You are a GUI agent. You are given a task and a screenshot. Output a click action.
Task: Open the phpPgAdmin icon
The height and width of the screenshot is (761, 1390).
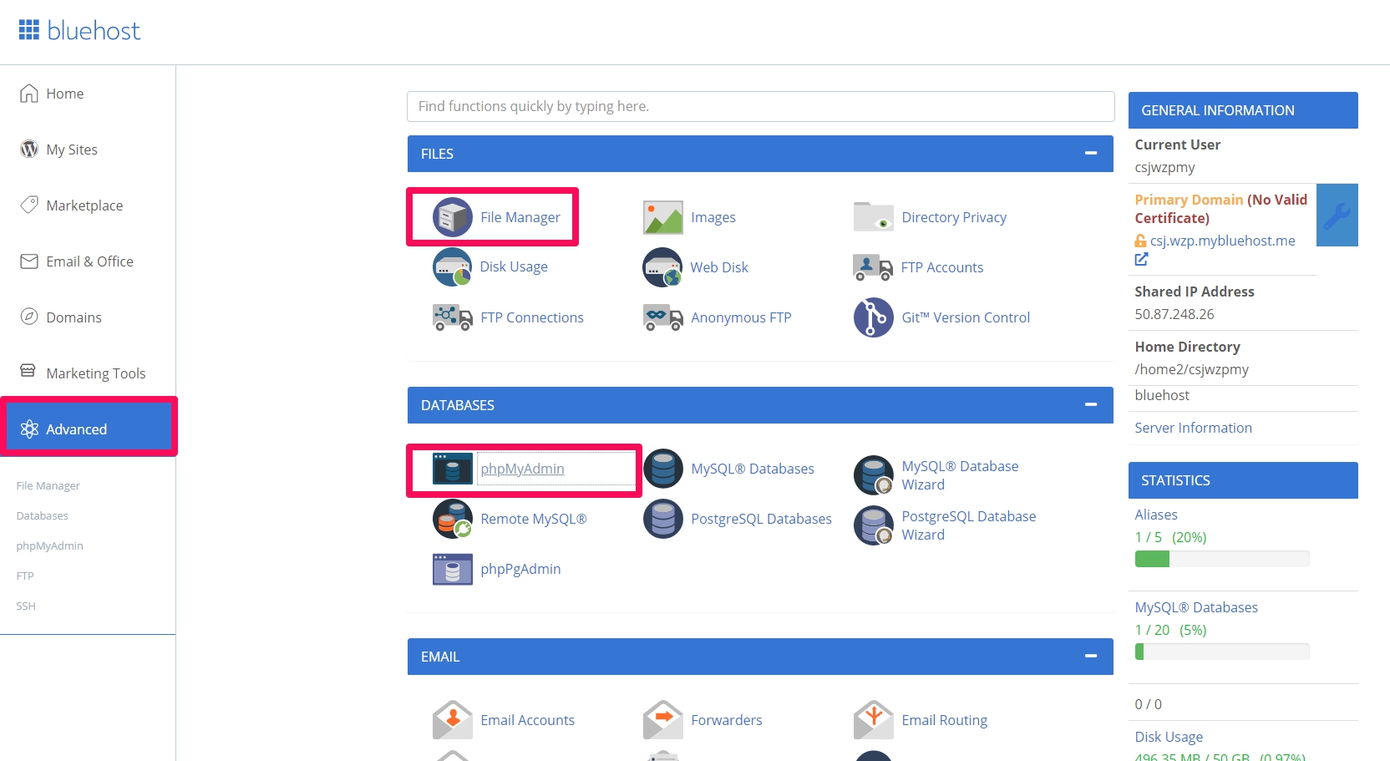point(453,569)
